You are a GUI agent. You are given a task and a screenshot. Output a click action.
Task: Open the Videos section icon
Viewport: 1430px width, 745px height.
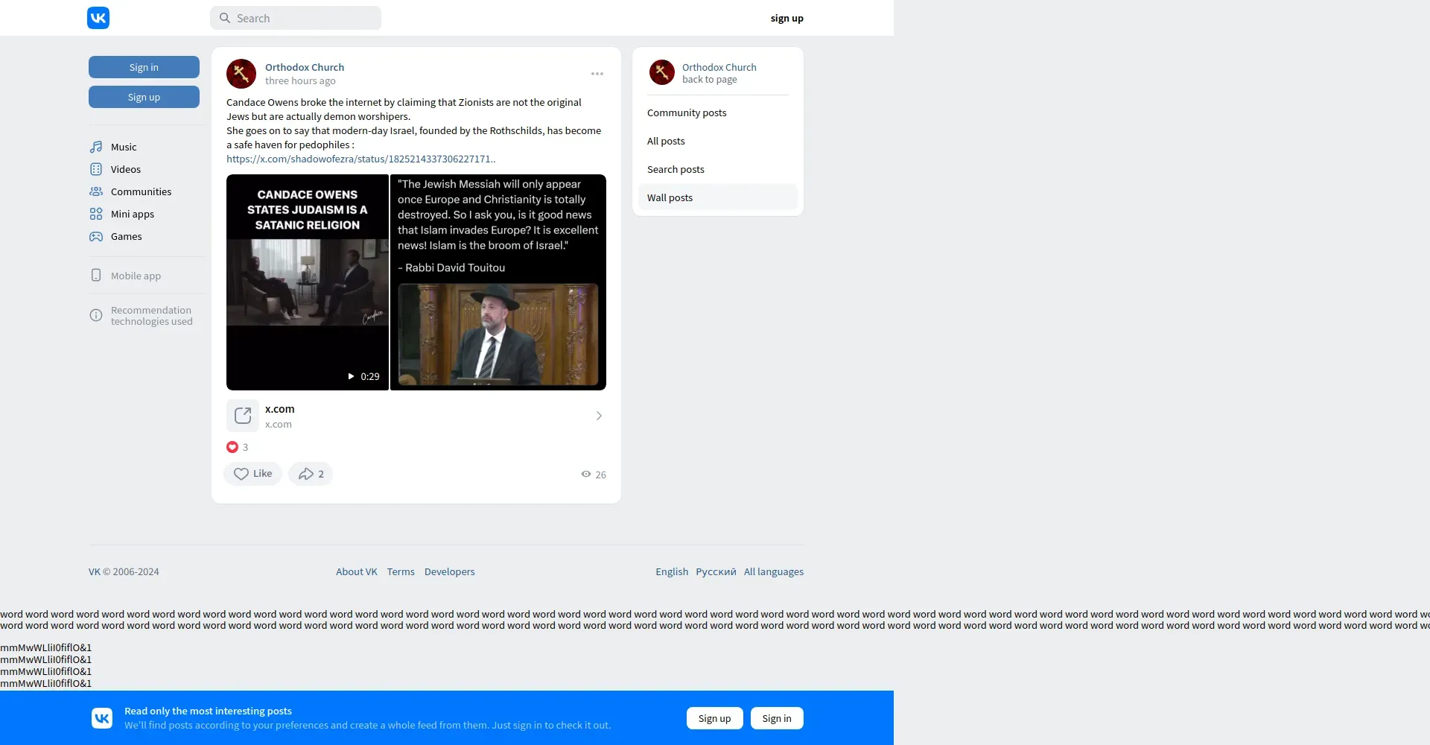[x=96, y=169]
